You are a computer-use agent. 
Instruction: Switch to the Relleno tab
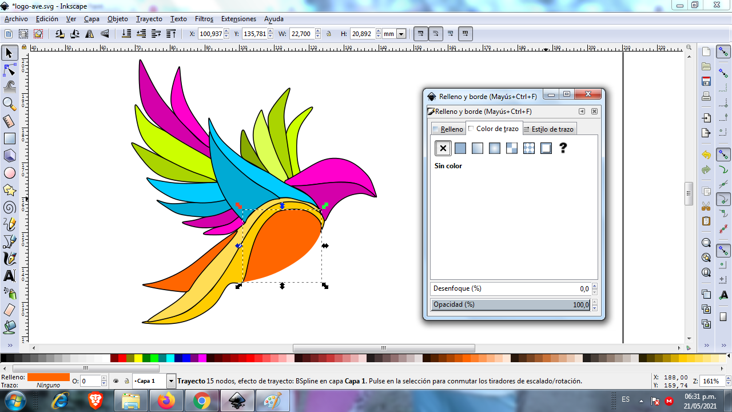(448, 129)
